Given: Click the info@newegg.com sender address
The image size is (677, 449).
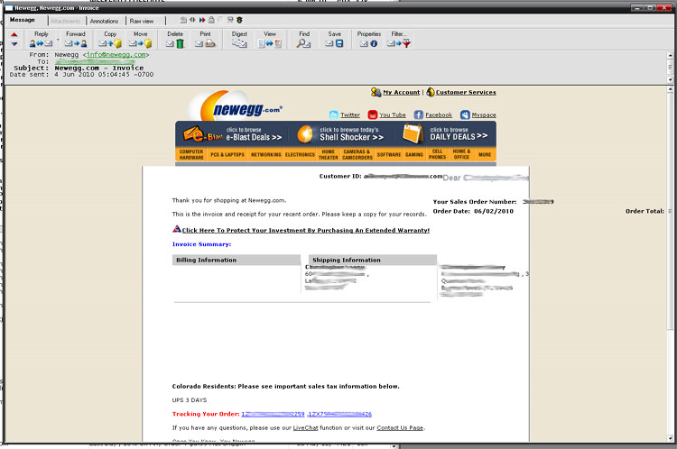Looking at the screenshot, I should [x=116, y=55].
